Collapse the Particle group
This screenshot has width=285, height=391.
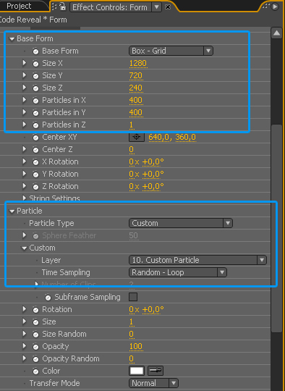click(x=12, y=211)
